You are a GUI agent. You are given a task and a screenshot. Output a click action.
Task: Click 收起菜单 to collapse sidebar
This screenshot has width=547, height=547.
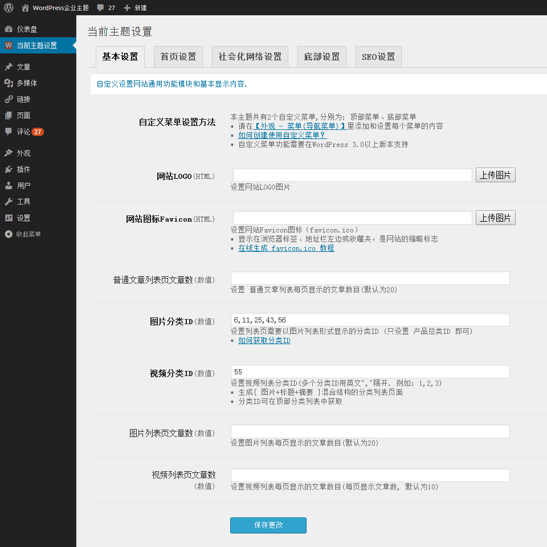(x=28, y=234)
